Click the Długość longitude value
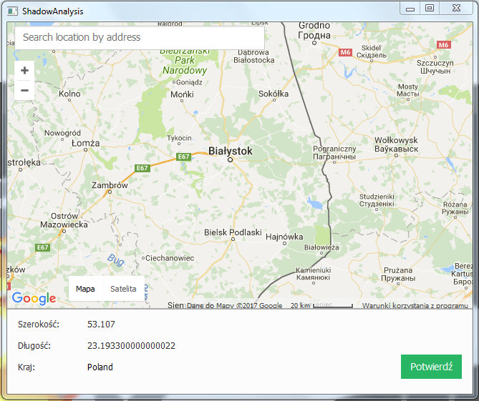 tap(131, 346)
